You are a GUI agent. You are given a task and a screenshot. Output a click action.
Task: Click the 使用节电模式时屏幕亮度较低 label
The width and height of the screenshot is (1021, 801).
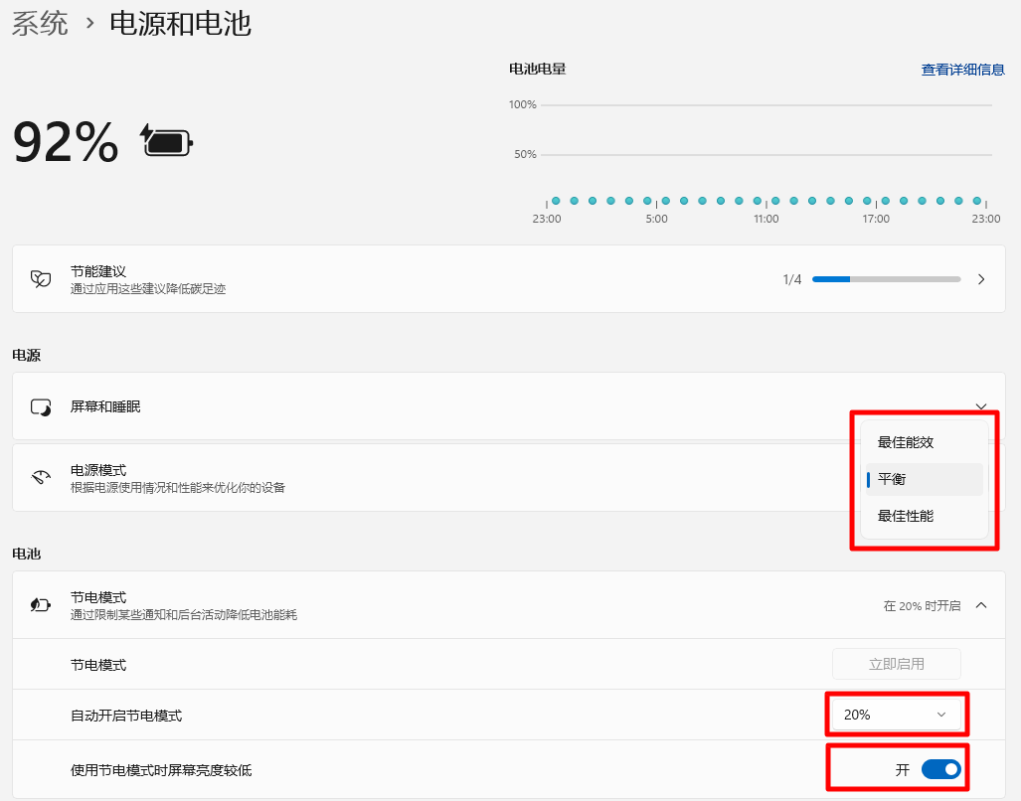click(161, 770)
